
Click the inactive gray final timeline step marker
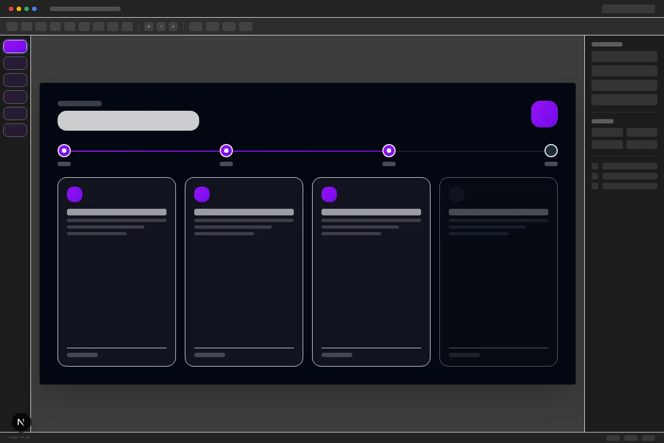551,151
